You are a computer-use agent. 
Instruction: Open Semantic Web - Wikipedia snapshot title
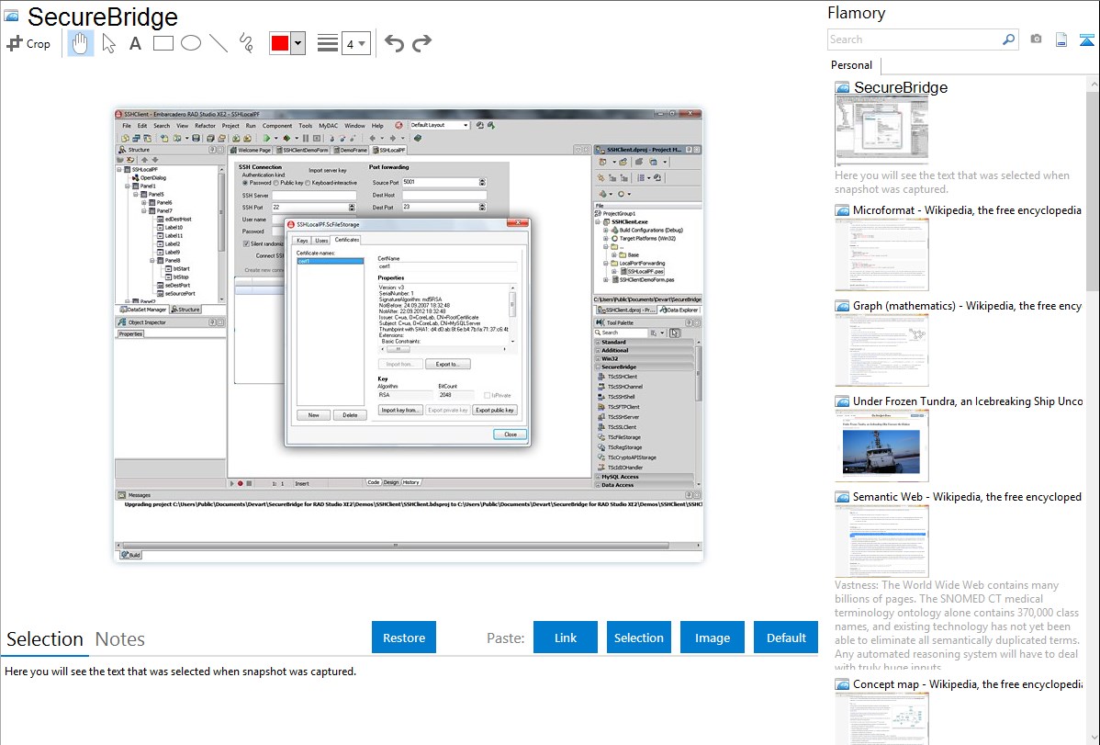click(967, 497)
